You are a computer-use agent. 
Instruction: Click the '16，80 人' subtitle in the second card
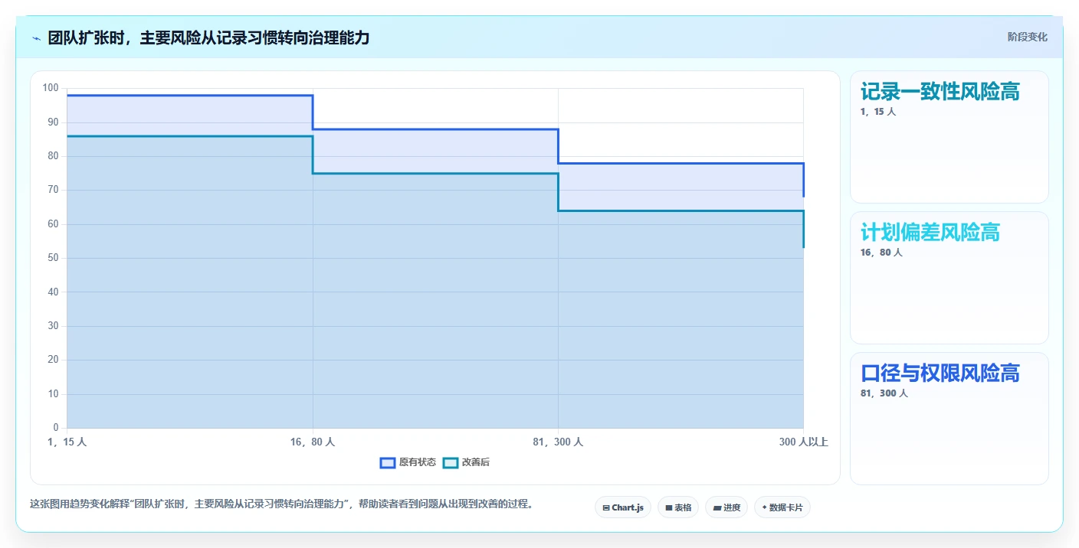click(882, 253)
